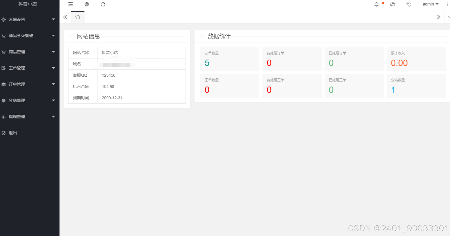
Task: Click the 系统设置 gear icon
Action: tap(4, 20)
